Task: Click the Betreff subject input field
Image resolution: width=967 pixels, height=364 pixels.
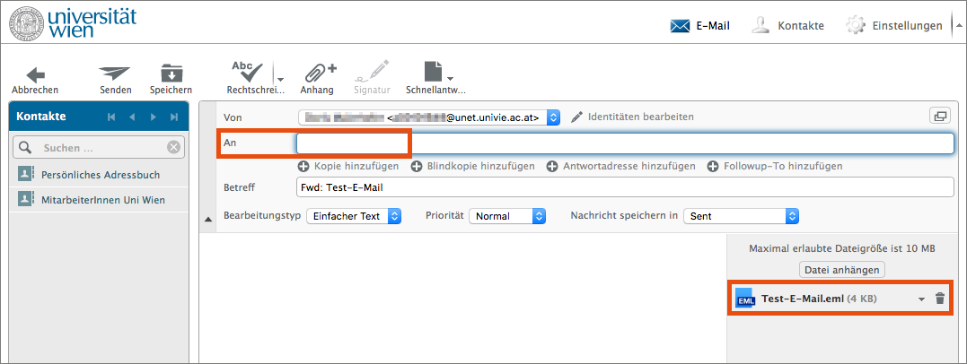Action: coord(624,187)
